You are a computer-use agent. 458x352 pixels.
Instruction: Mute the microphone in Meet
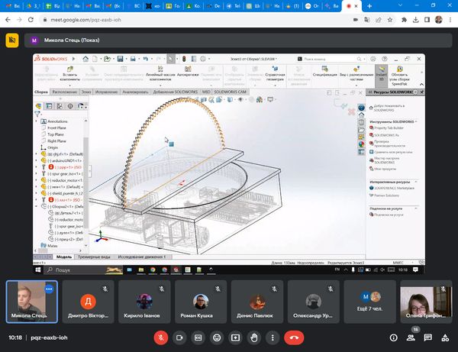pos(161,336)
